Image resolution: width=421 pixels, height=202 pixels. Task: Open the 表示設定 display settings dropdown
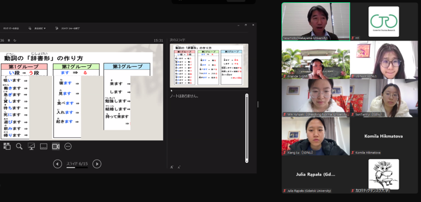[38, 28]
